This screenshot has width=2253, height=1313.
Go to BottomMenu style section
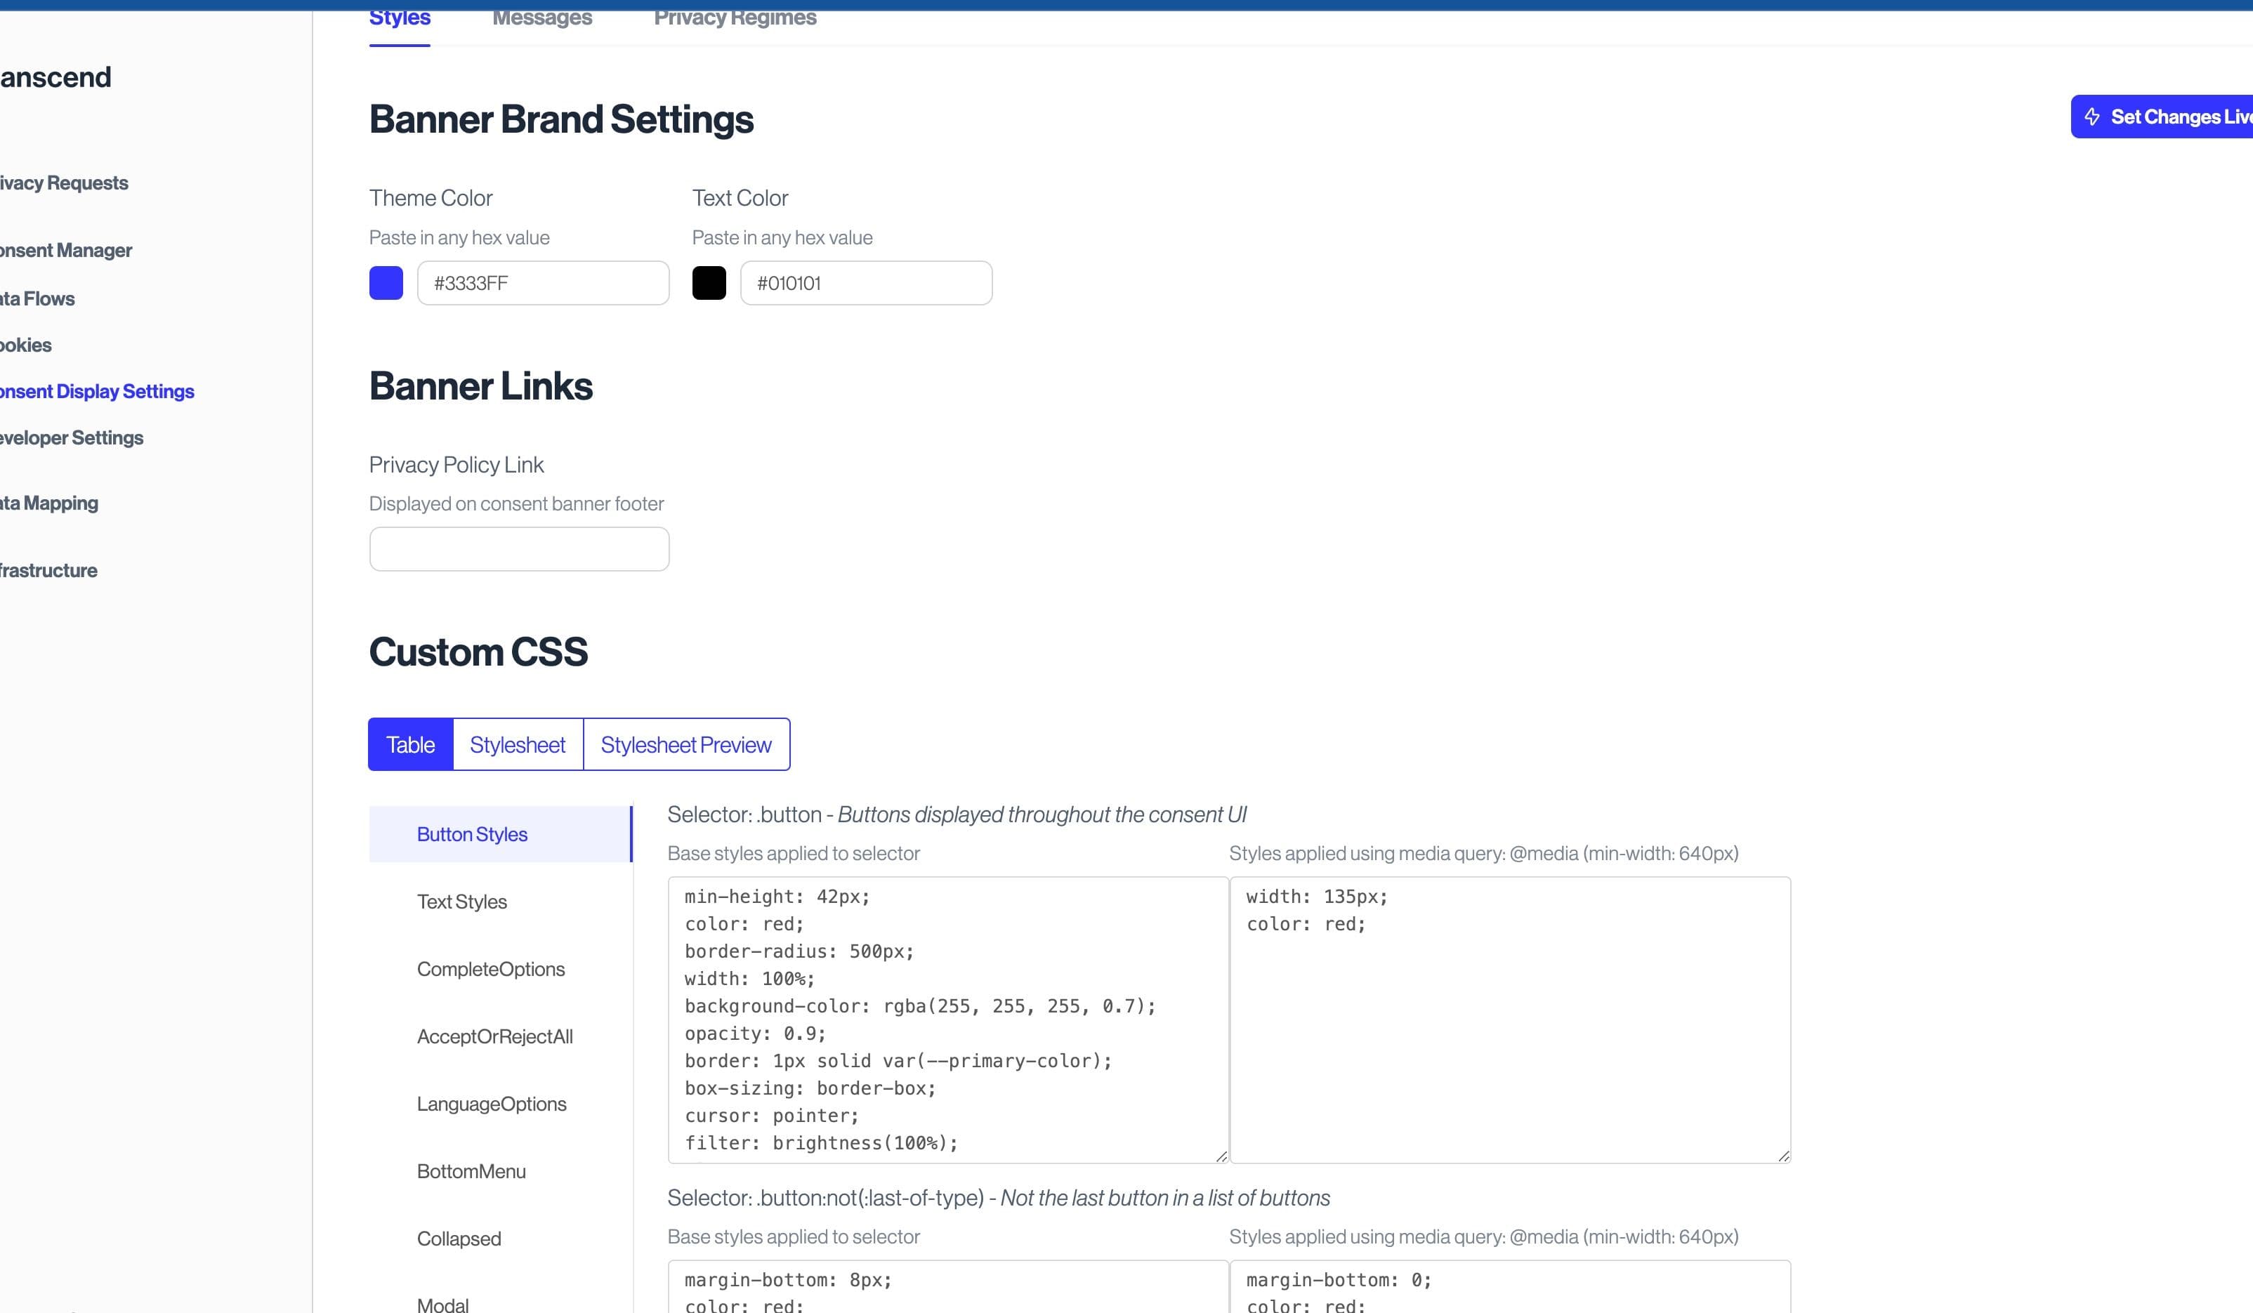[471, 1172]
